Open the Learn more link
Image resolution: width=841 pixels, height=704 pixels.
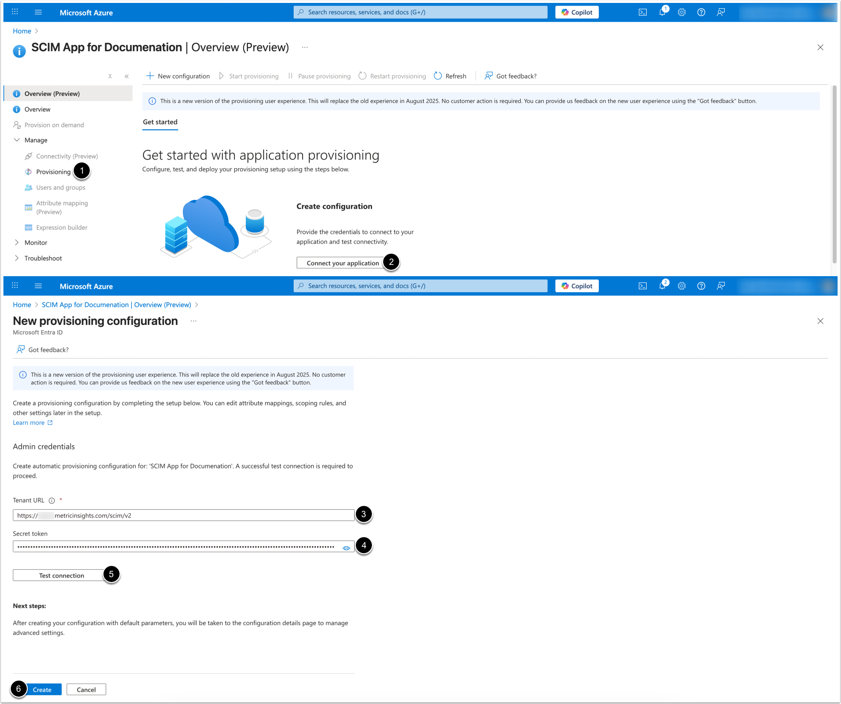pyautogui.click(x=33, y=423)
